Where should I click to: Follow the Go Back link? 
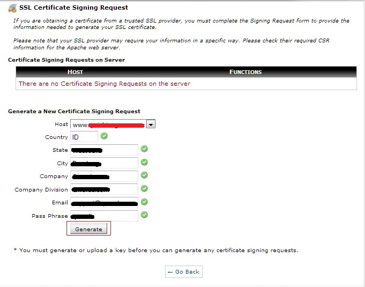(x=183, y=272)
